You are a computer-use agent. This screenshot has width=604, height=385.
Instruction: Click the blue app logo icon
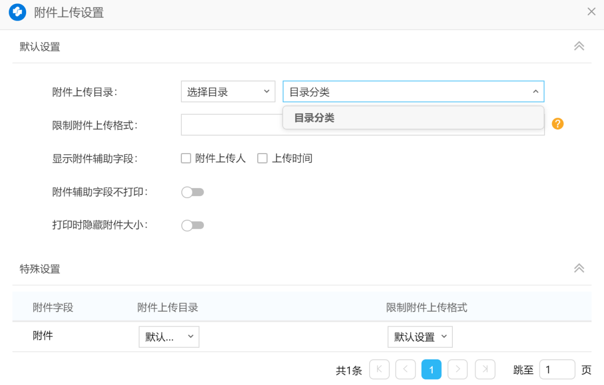click(x=18, y=13)
